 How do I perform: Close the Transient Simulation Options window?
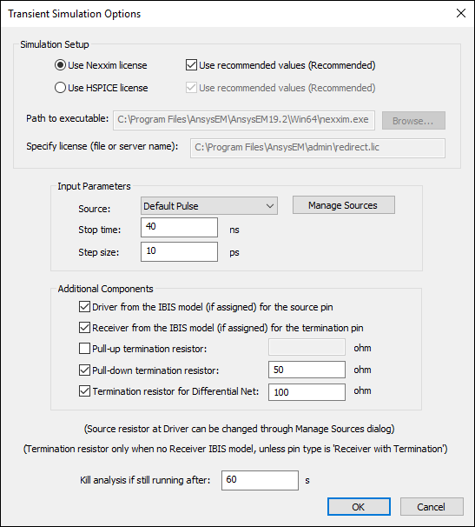coord(461,13)
